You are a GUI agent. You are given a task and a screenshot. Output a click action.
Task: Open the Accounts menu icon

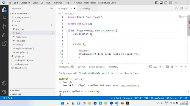pyautogui.click(x=4, y=83)
